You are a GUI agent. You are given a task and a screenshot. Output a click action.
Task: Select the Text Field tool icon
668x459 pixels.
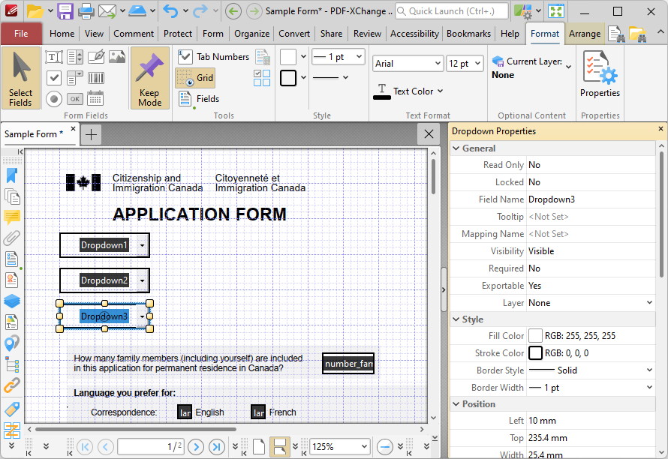54,57
